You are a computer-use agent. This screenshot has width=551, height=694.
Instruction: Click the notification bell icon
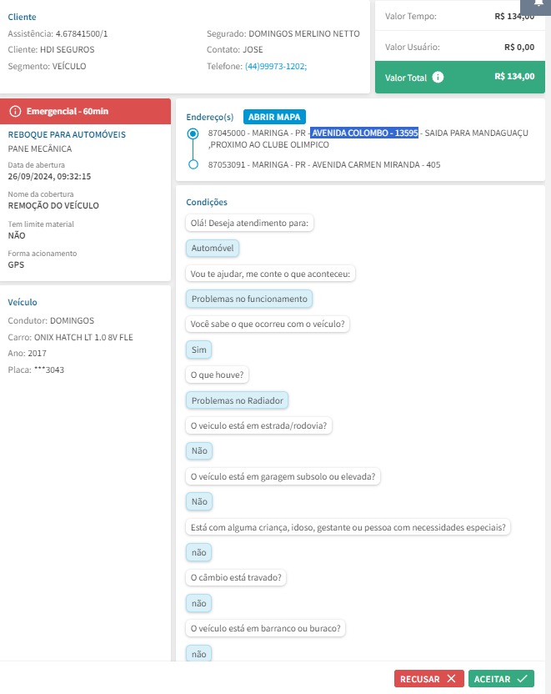pyautogui.click(x=538, y=4)
